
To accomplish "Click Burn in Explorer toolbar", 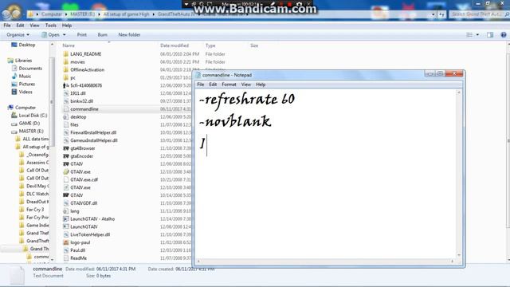I will point(103,34).
